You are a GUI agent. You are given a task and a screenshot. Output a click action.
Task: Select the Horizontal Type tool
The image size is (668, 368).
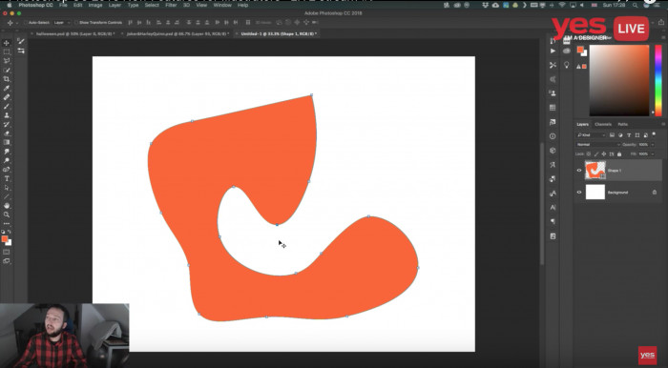(x=7, y=178)
